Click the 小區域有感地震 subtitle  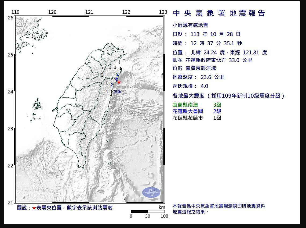pyautogui.click(x=190, y=26)
